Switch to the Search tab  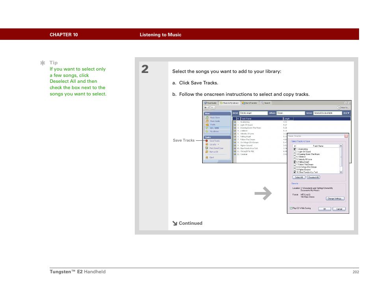point(266,103)
